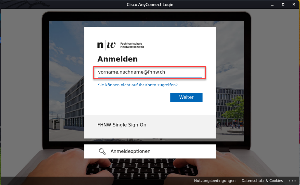Minimize the Cisco AnyConnect Login window
This screenshot has height=185, width=300.
point(272,5)
